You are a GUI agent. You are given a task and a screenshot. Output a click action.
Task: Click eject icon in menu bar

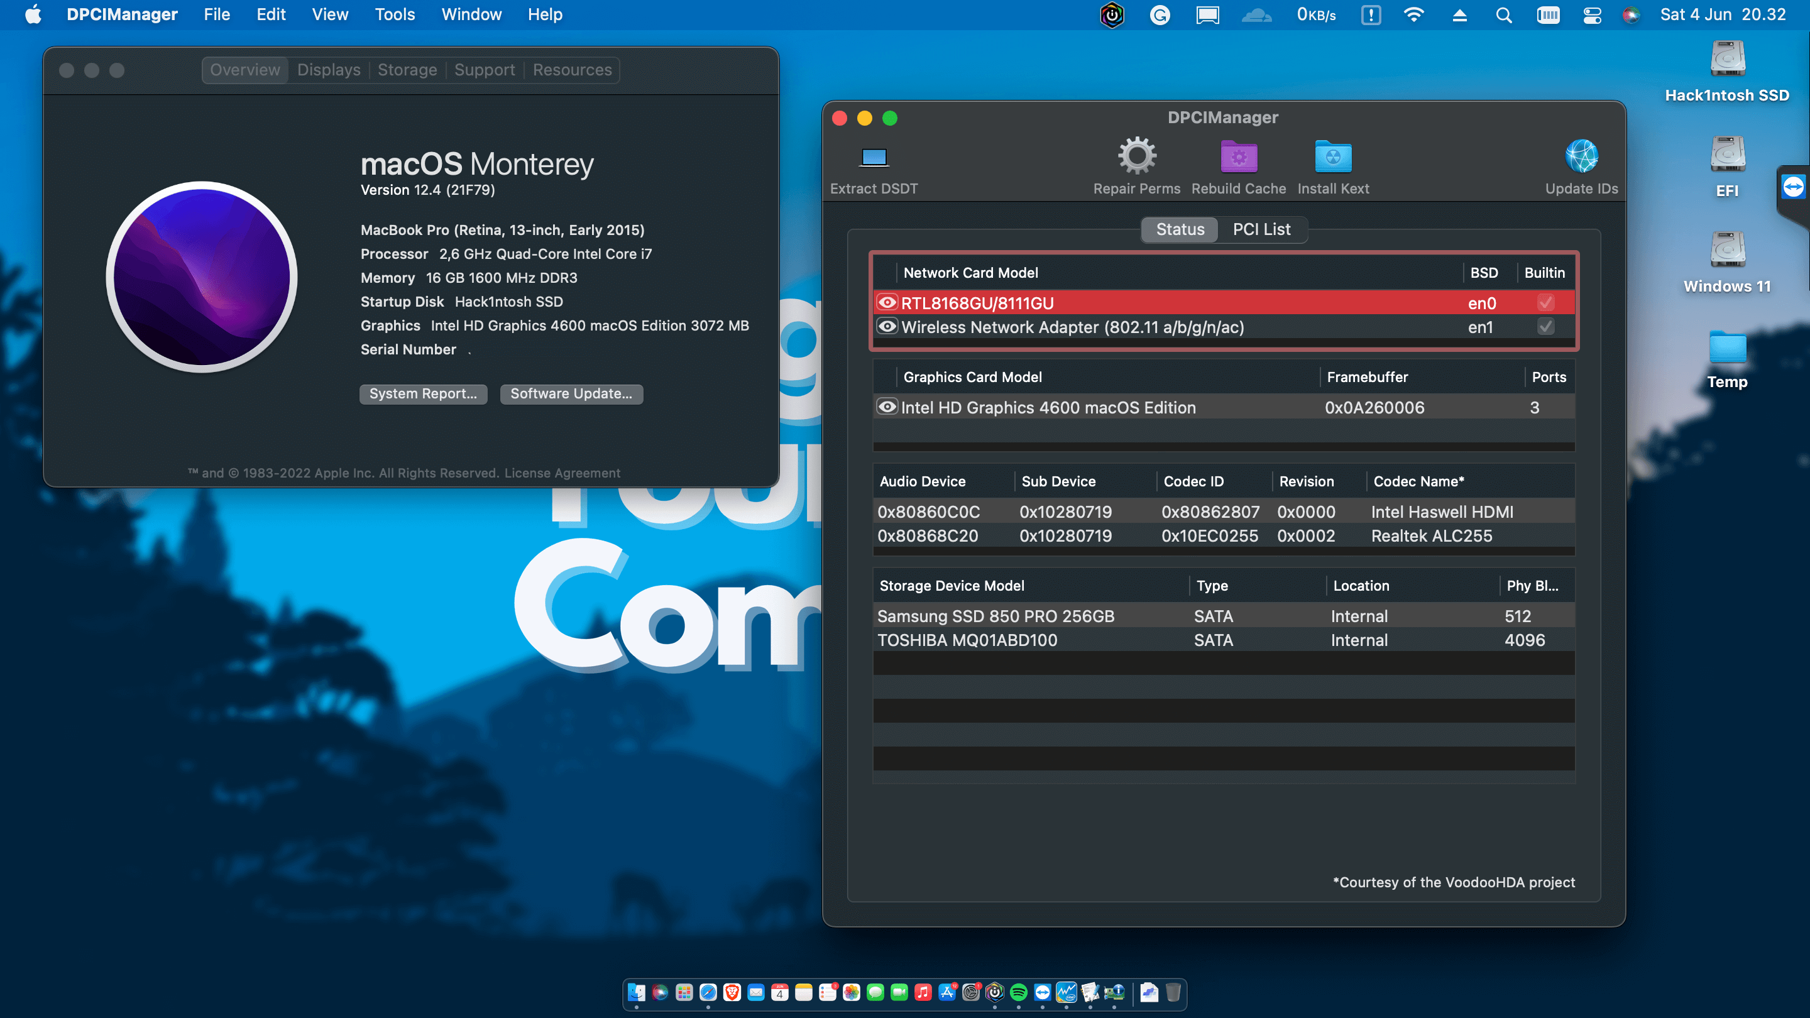pos(1459,14)
